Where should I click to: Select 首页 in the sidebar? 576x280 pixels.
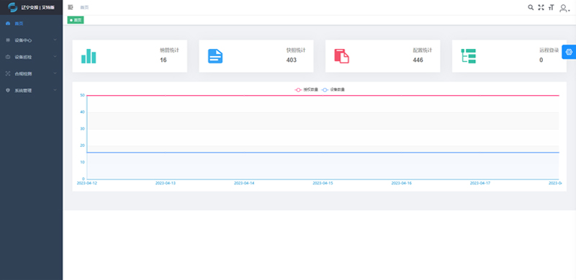click(x=31, y=24)
